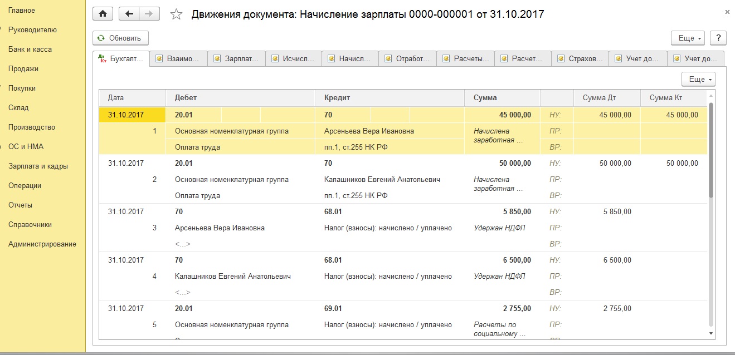
Task: Click the Обновить refresh button
Action: 120,38
